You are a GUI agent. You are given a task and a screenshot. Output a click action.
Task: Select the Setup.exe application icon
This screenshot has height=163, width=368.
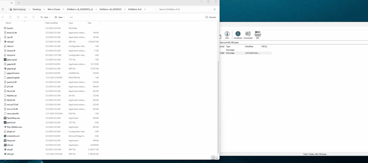pos(5,141)
